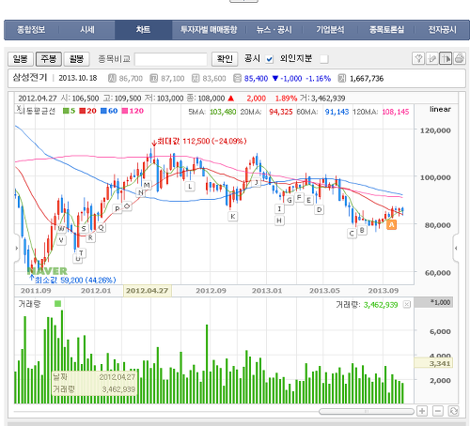Image resolution: width=470 pixels, height=426 pixels.
Task: Open disclosure marker J on chart
Action: (257, 182)
